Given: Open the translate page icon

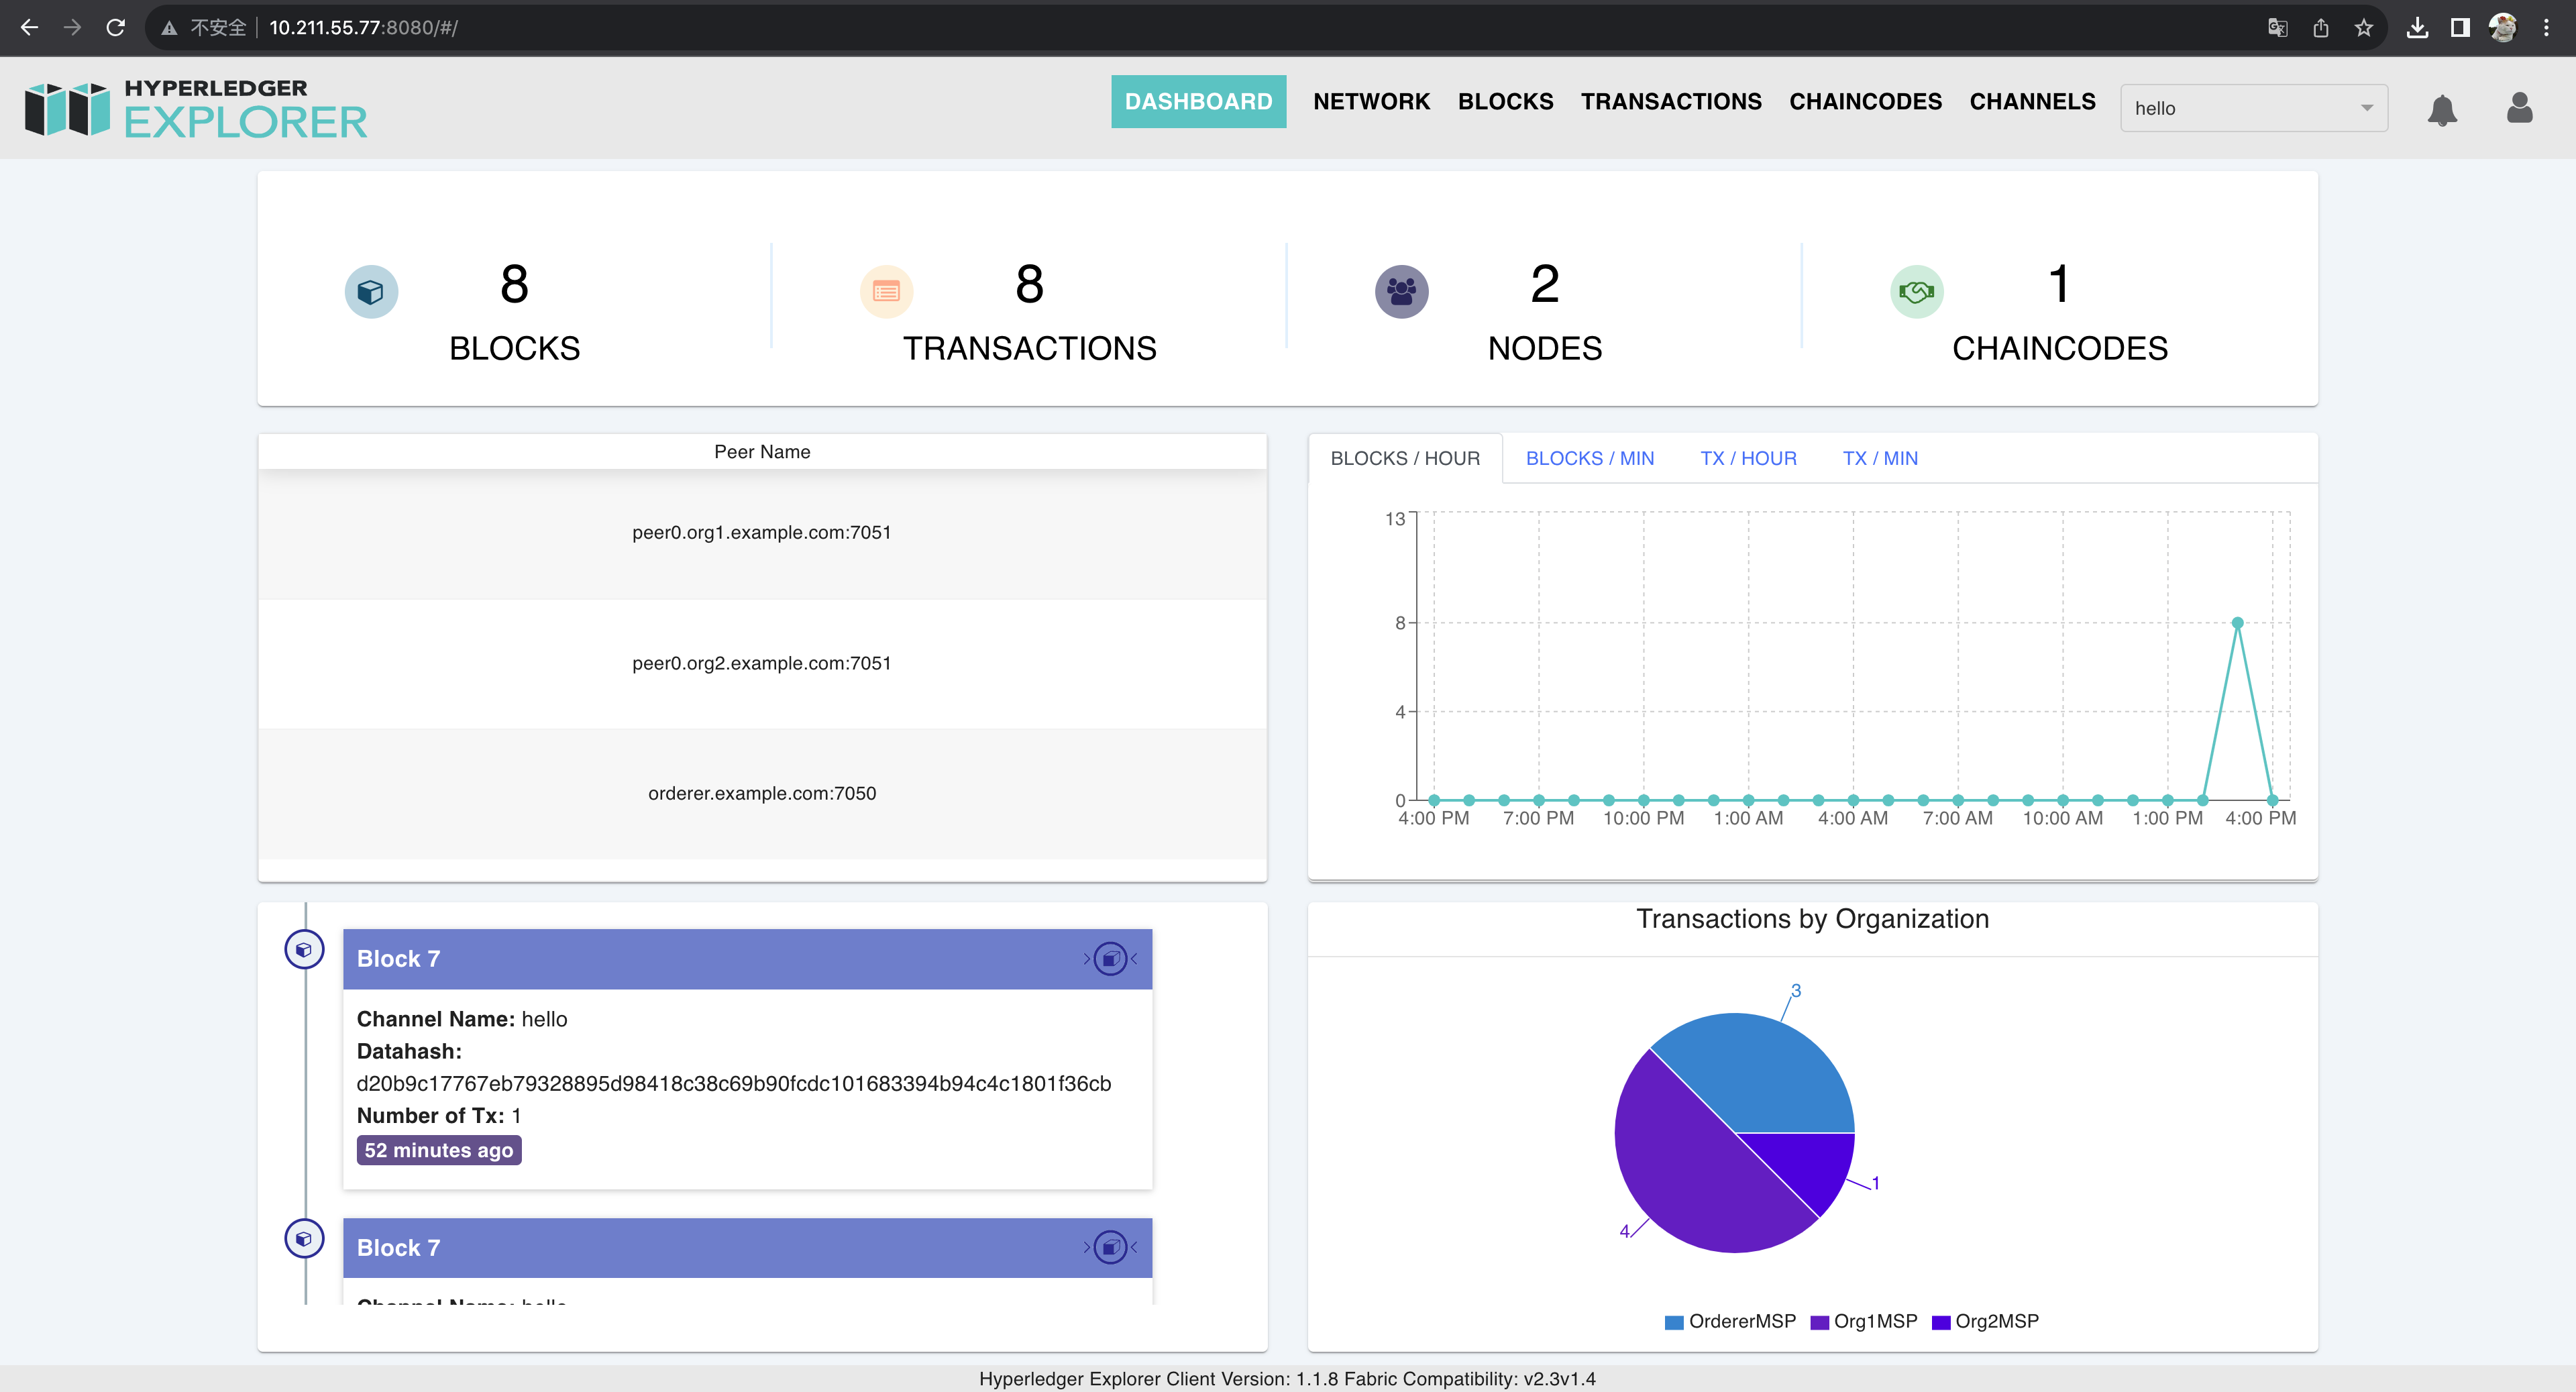Looking at the screenshot, I should (2277, 28).
